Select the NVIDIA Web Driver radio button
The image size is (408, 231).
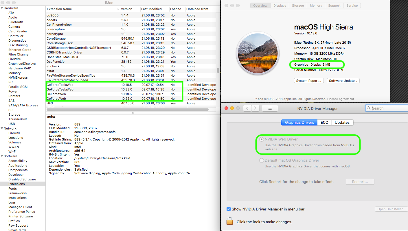coord(262,139)
